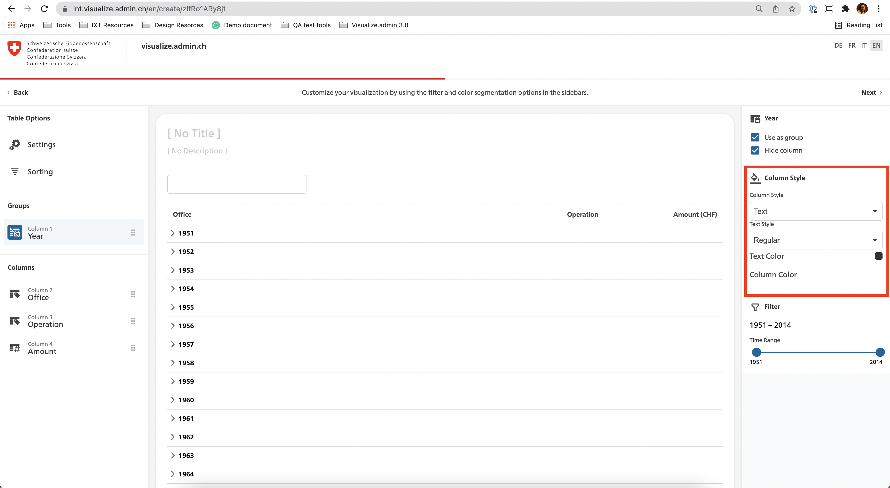The height and width of the screenshot is (488, 890).
Task: Uncheck the Use as group checkbox
Action: (x=755, y=137)
